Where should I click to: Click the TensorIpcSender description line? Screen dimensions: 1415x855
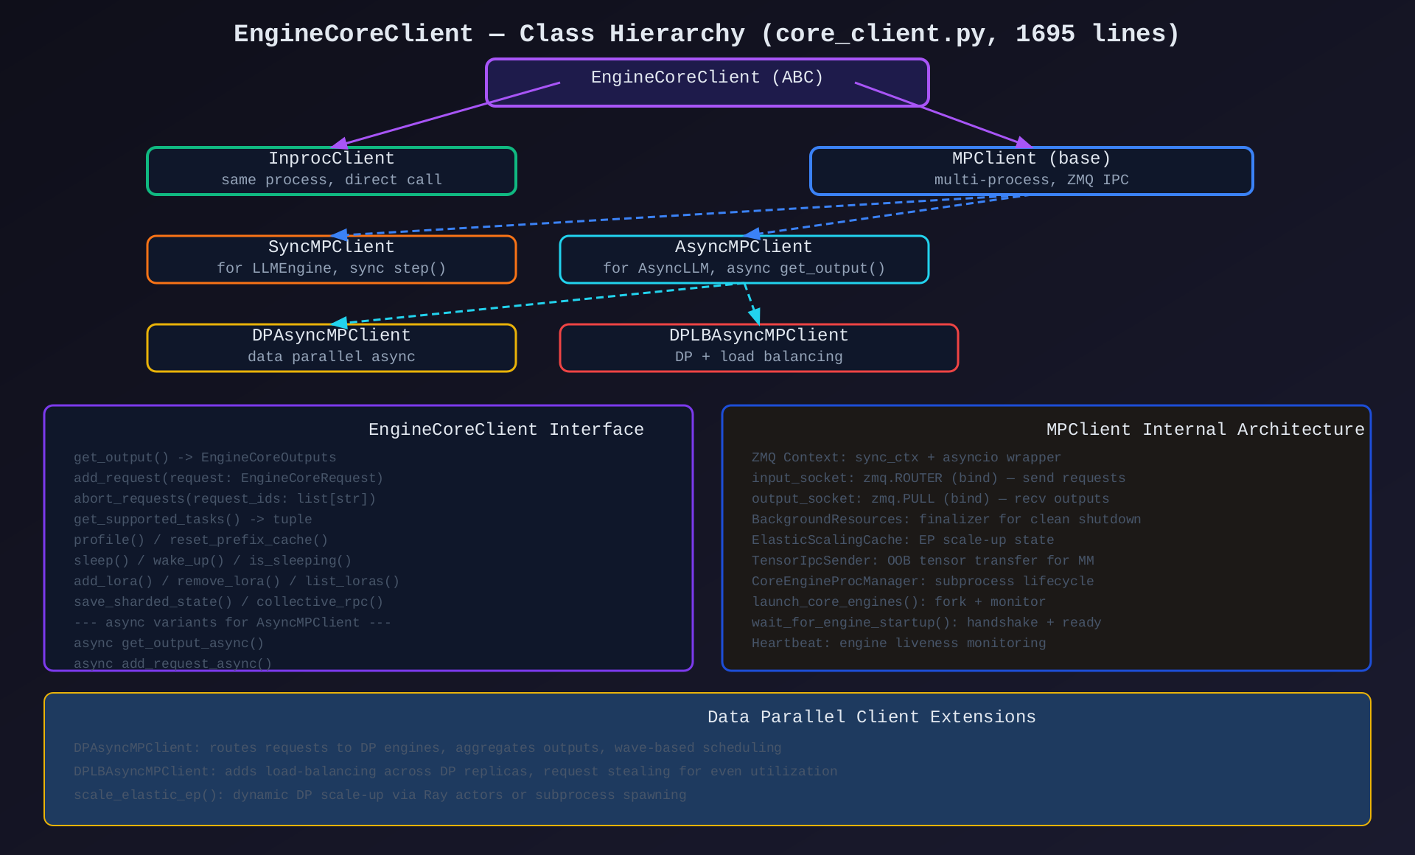923,560
